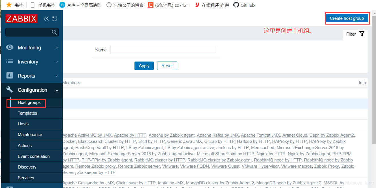Image resolution: width=376 pixels, height=188 pixels.
Task: Click the Monitoring eye icon
Action: [10, 47]
